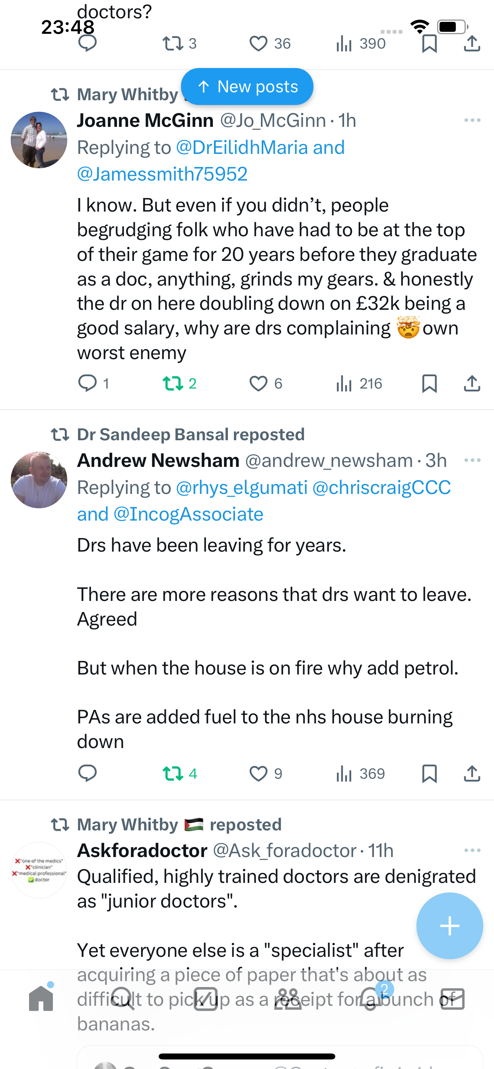Viewport: 494px width, 1069px height.
Task: Open the Notifications tab
Action: pos(370,999)
